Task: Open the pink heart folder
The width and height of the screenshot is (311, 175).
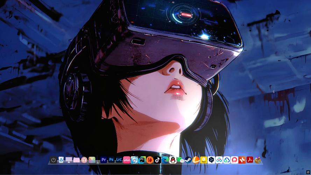Action: click(77, 160)
